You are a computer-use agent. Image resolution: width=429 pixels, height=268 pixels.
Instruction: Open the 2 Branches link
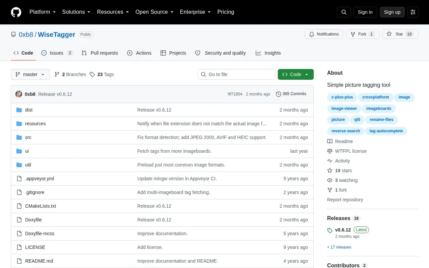tap(70, 74)
